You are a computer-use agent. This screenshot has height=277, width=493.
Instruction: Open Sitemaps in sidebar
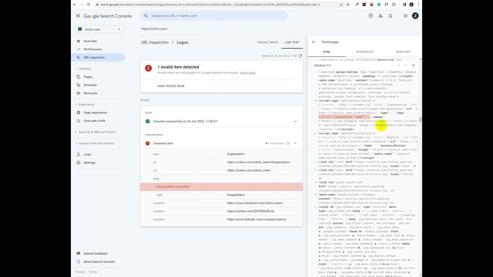tap(90, 85)
